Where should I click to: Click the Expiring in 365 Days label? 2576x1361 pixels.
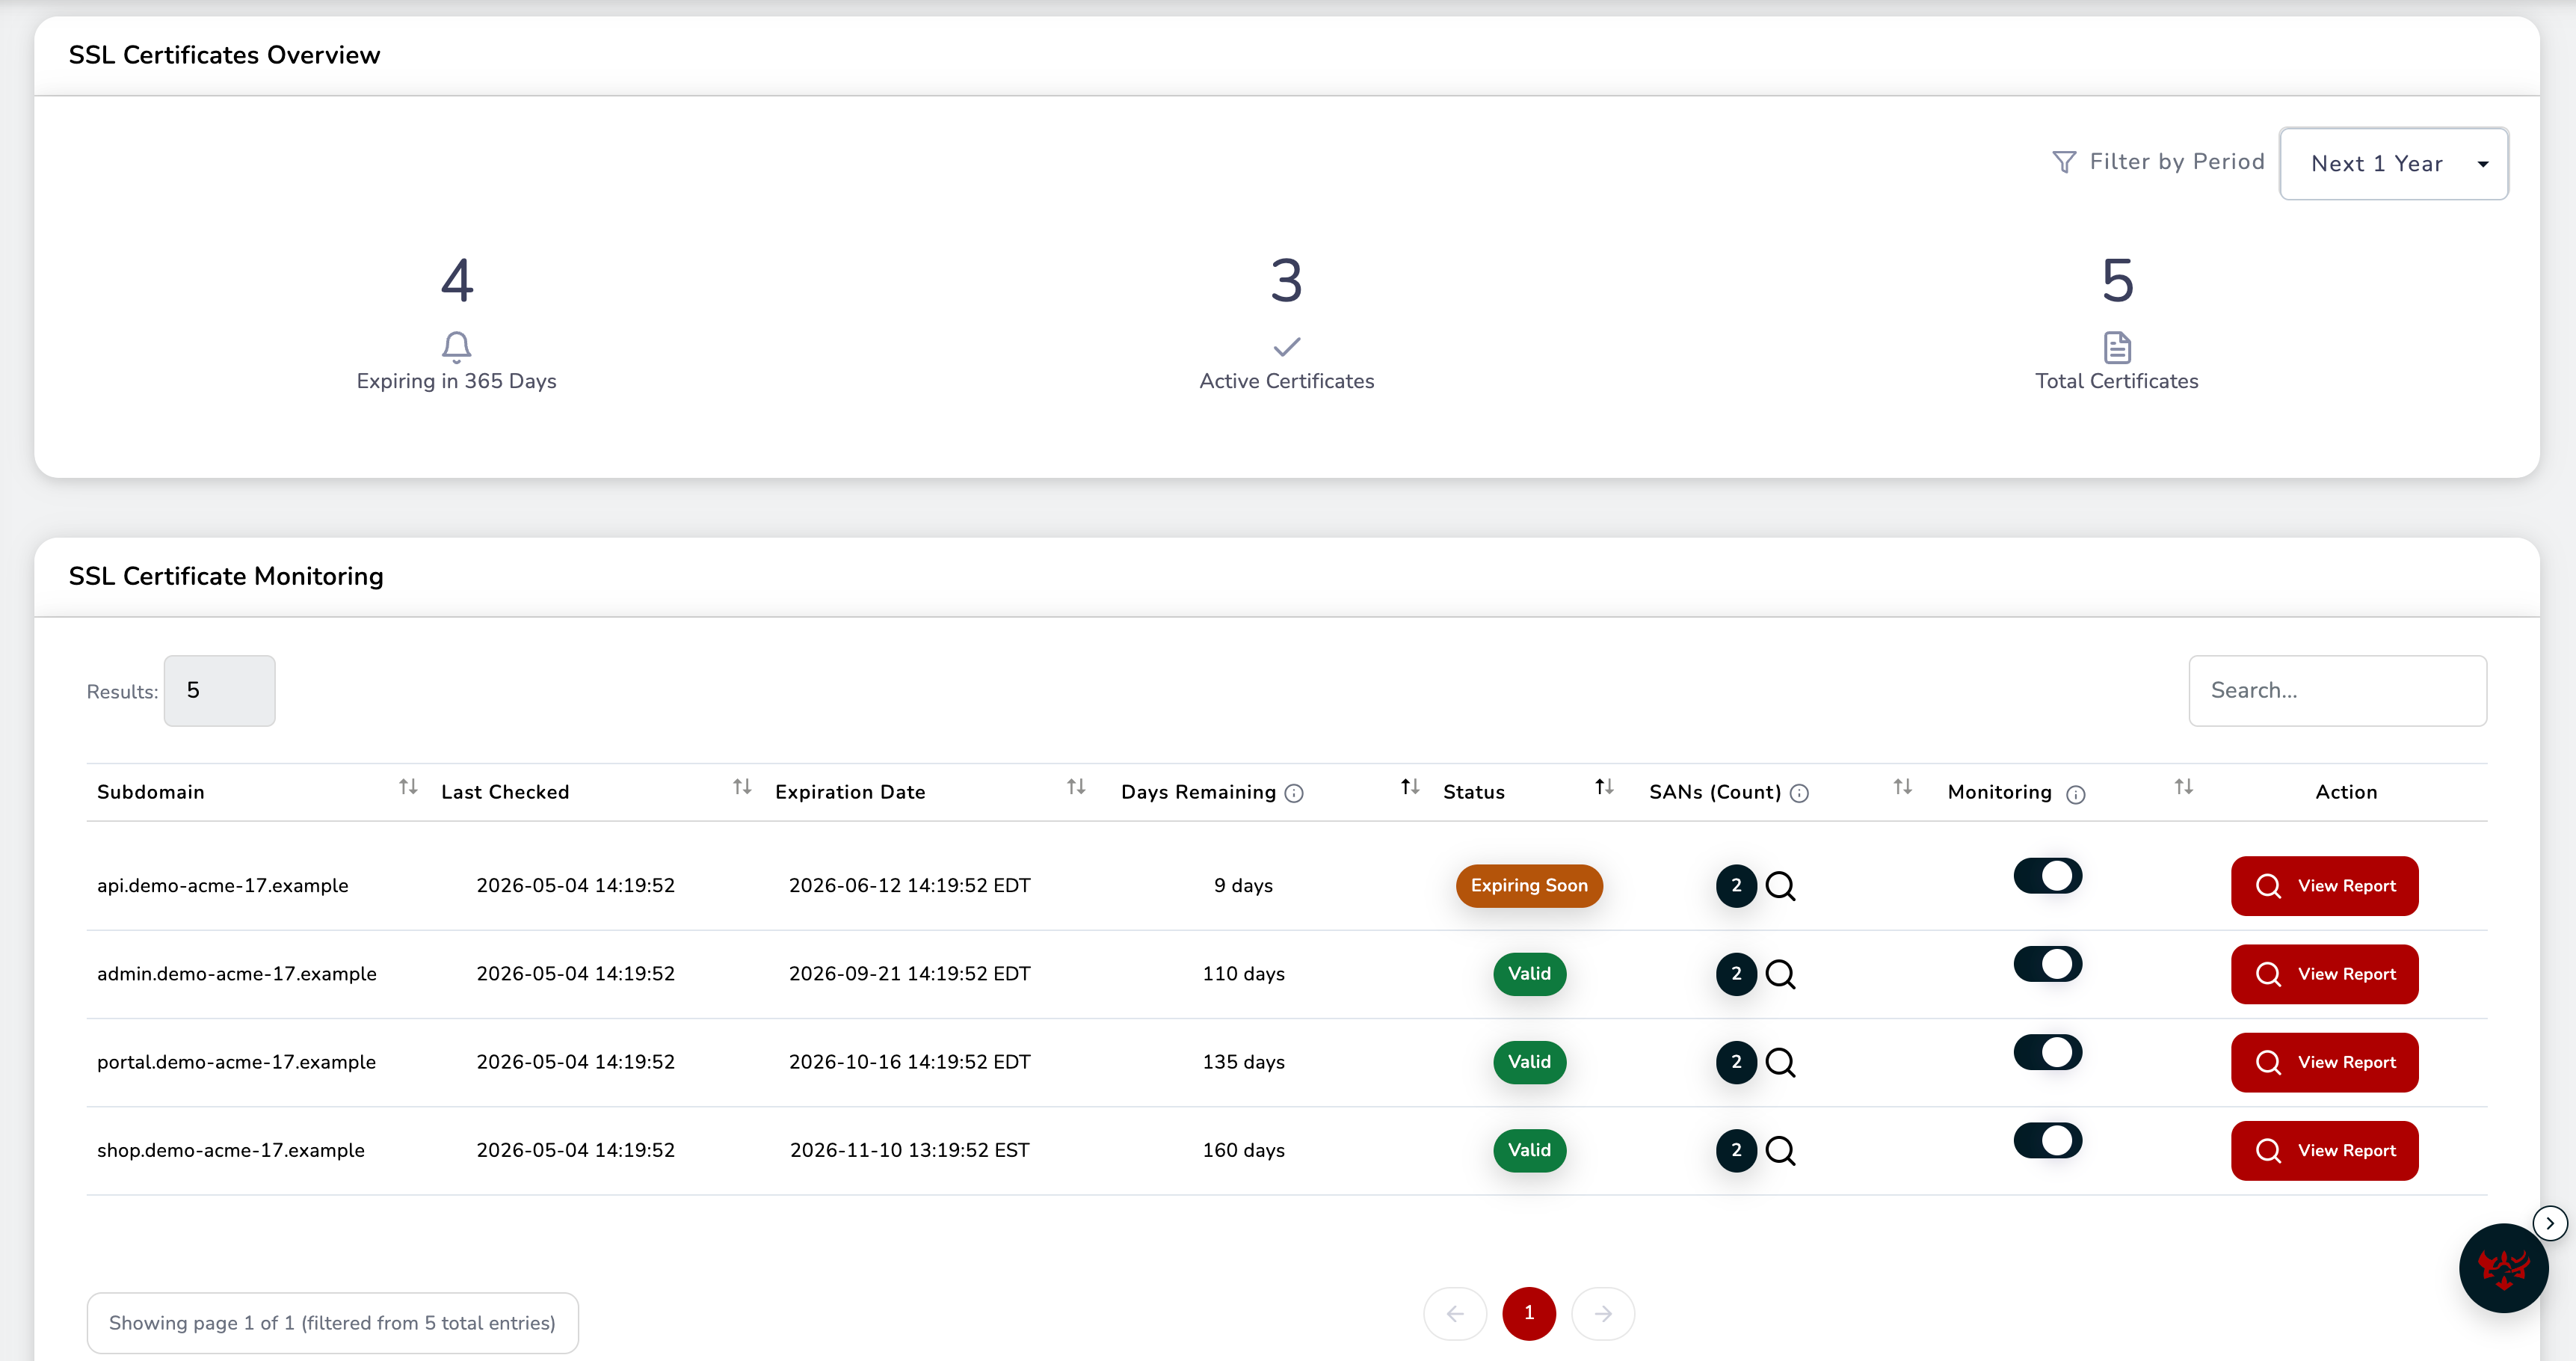(x=456, y=381)
